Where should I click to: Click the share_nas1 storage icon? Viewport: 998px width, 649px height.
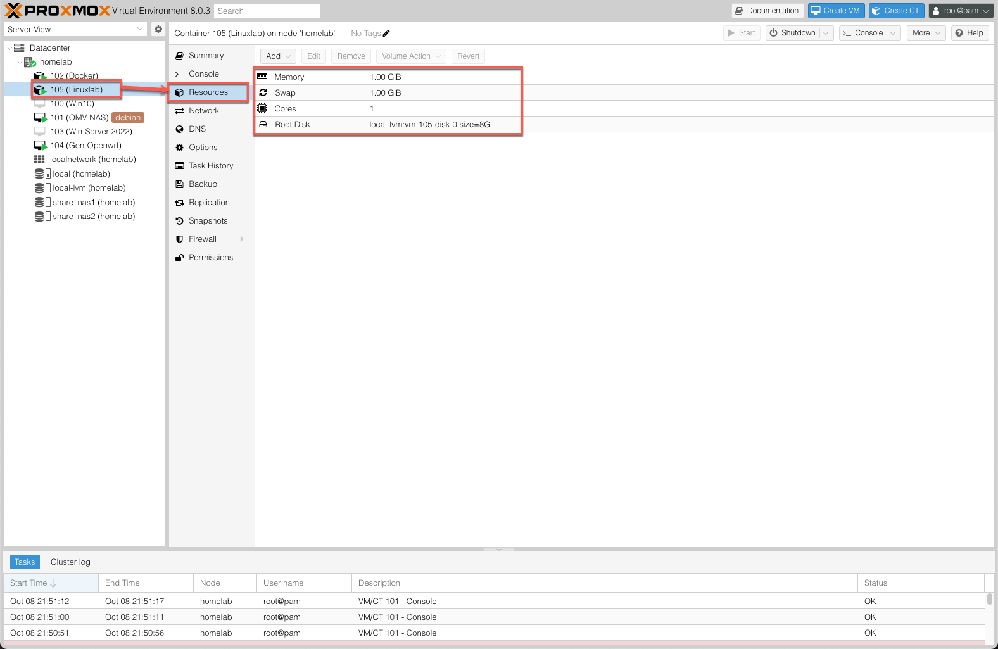tap(42, 202)
